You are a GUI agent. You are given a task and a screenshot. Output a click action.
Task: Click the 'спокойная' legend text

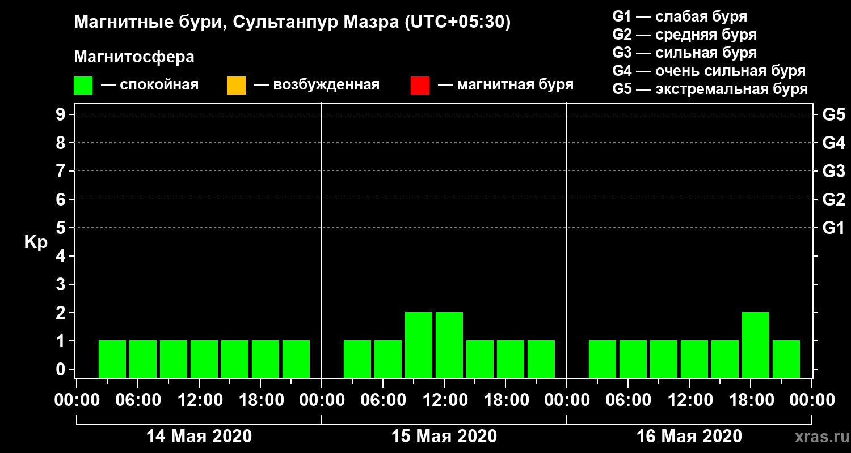click(159, 86)
